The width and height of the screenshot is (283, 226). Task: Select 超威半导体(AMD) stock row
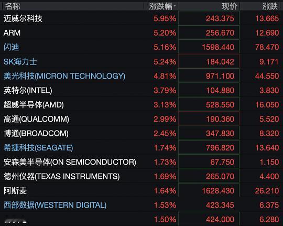[141, 104]
